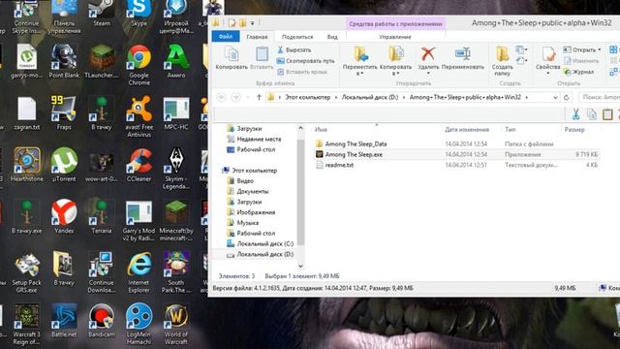
Task: Select the Battle.net desktop icon
Action: click(64, 320)
